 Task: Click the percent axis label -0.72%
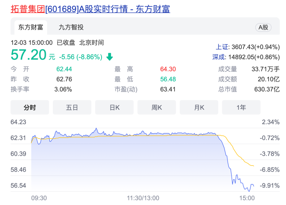[x=270, y=138]
